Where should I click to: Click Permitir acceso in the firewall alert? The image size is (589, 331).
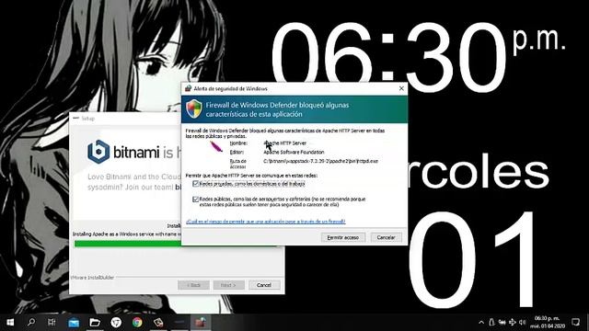coord(343,237)
